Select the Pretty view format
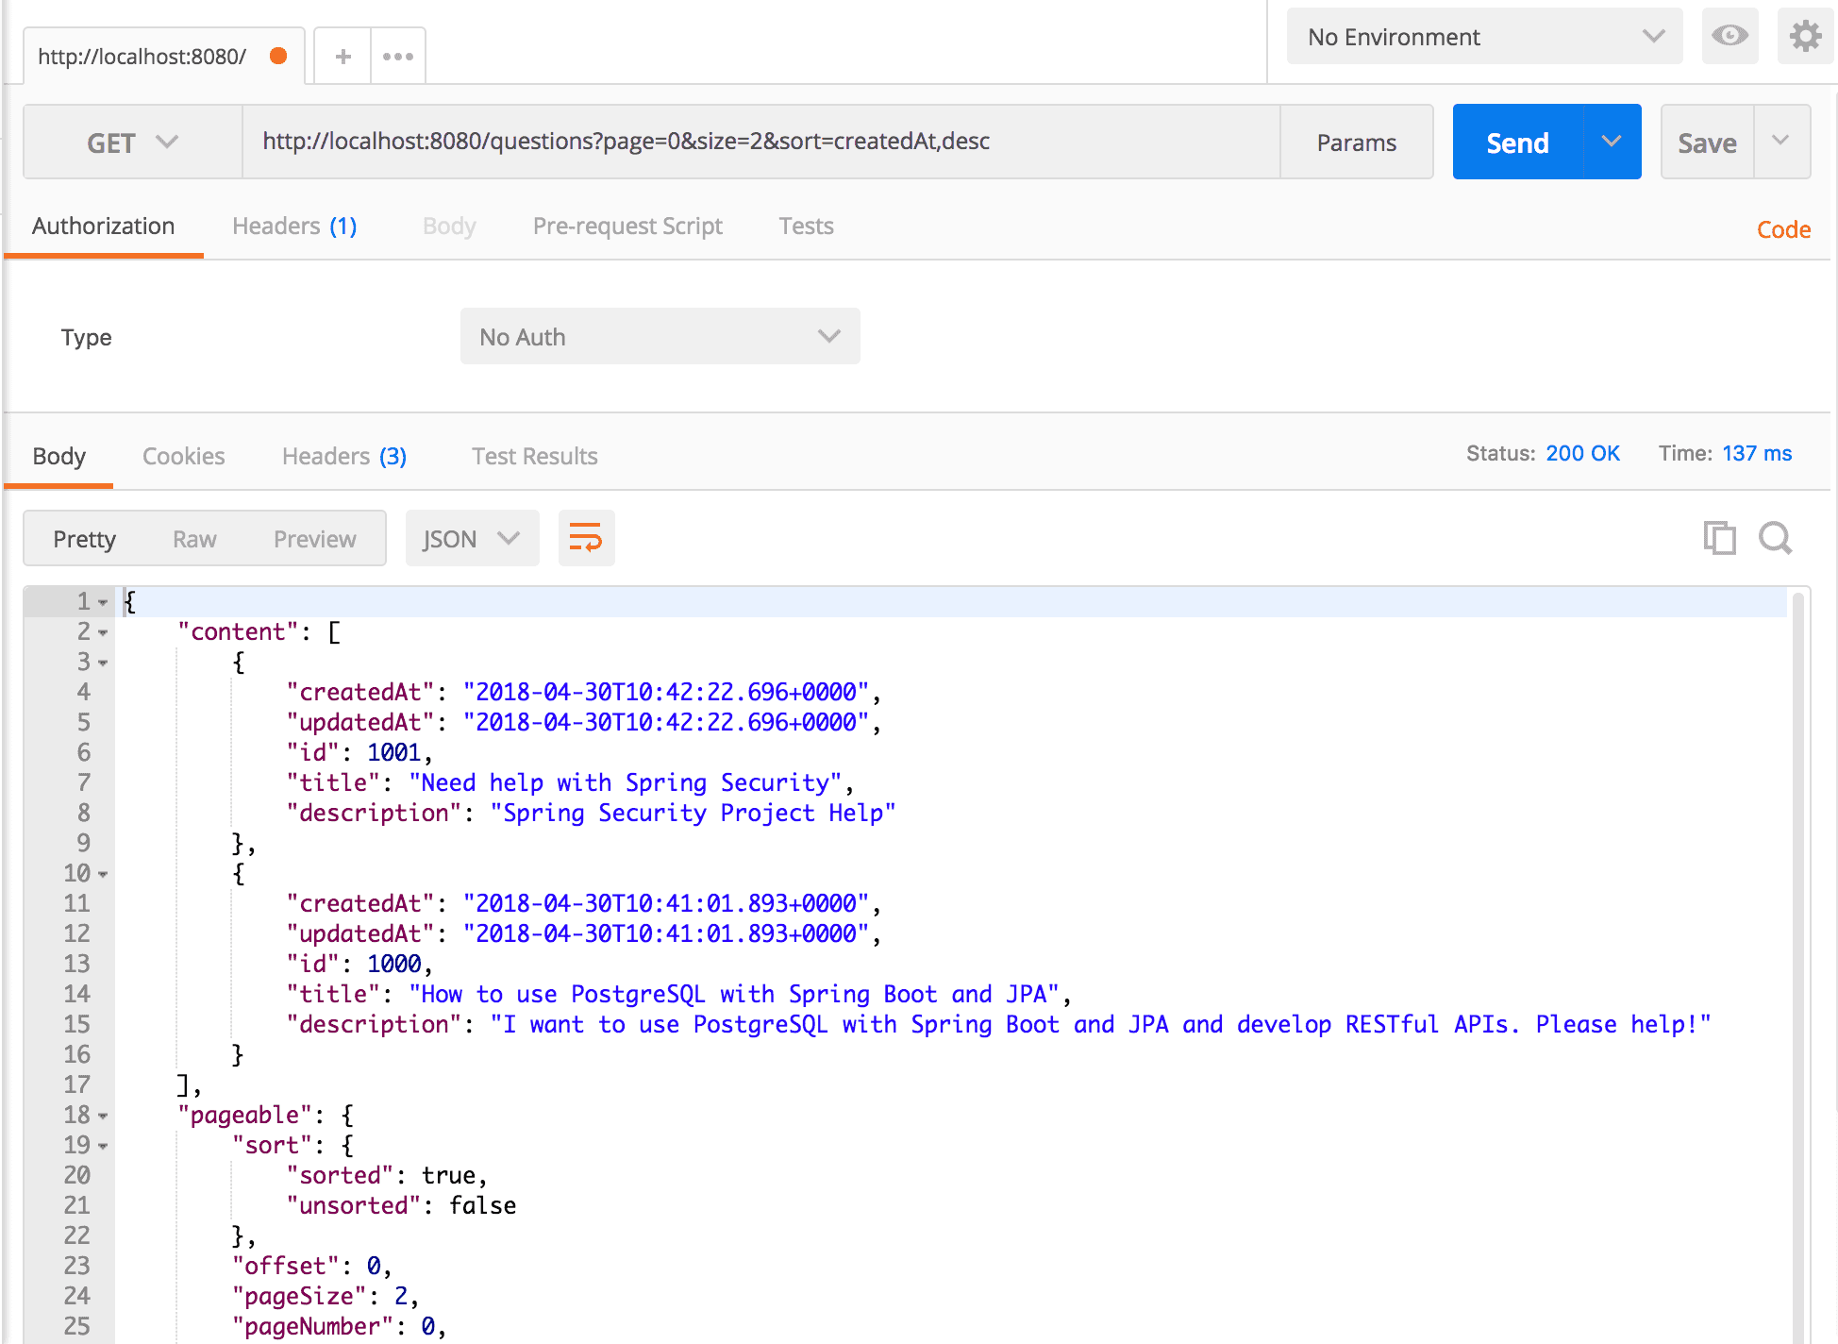Viewport: 1838px width, 1344px height. (x=86, y=539)
